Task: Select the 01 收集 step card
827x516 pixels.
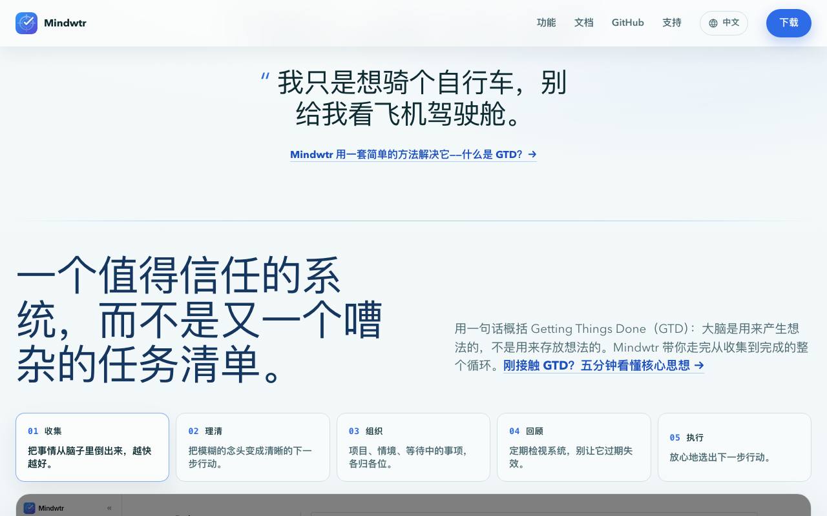Action: 92,447
